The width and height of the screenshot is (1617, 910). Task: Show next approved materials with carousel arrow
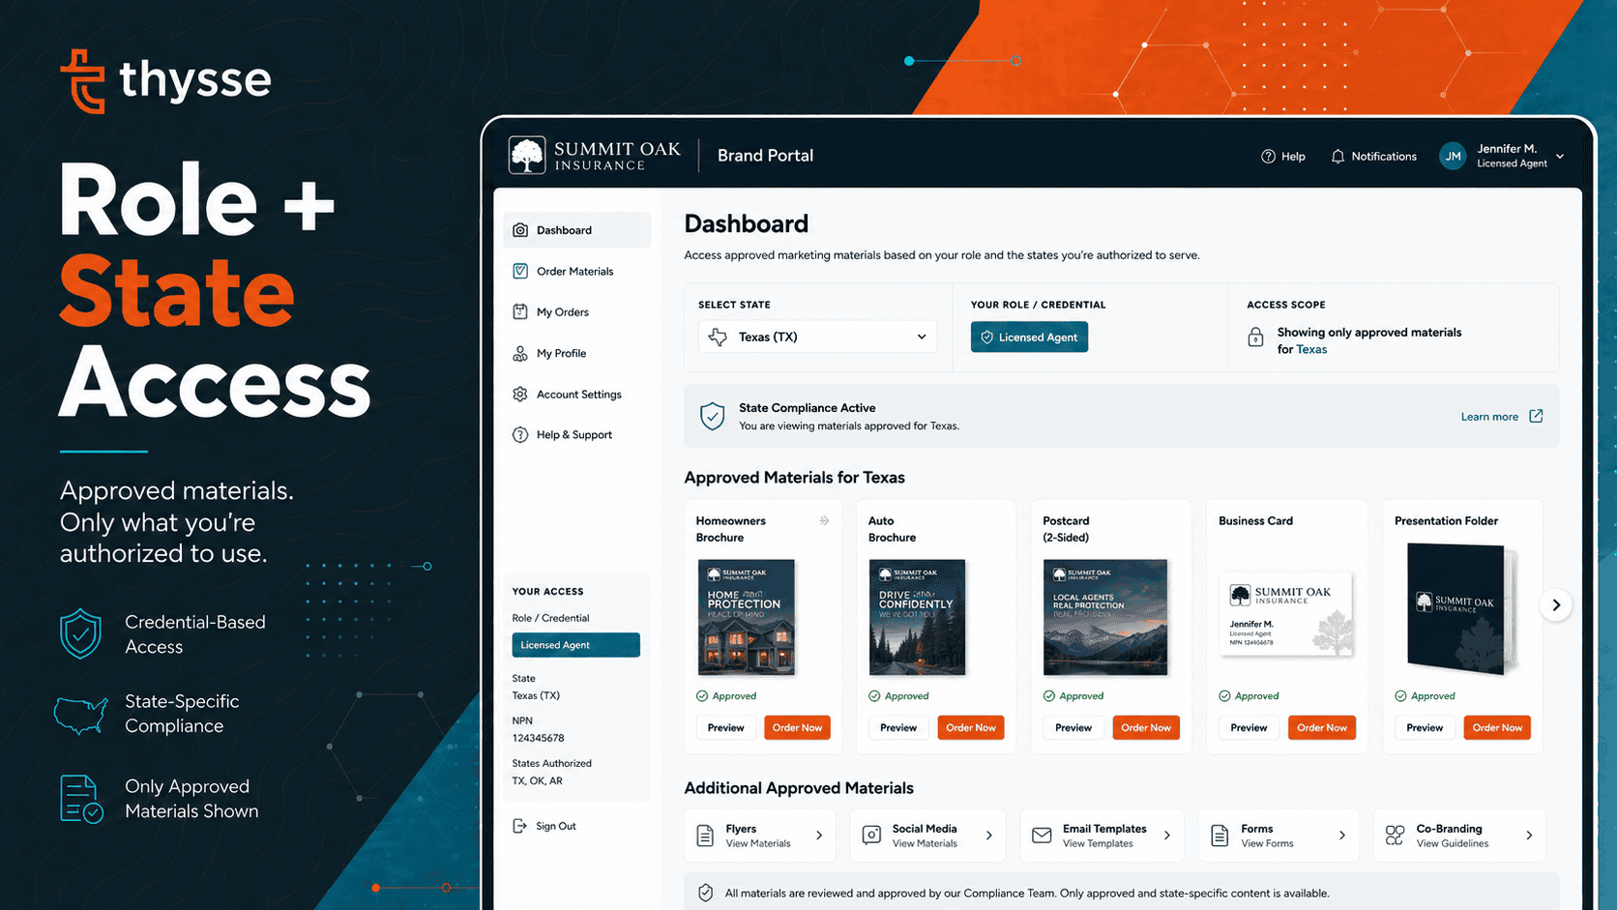tap(1556, 604)
